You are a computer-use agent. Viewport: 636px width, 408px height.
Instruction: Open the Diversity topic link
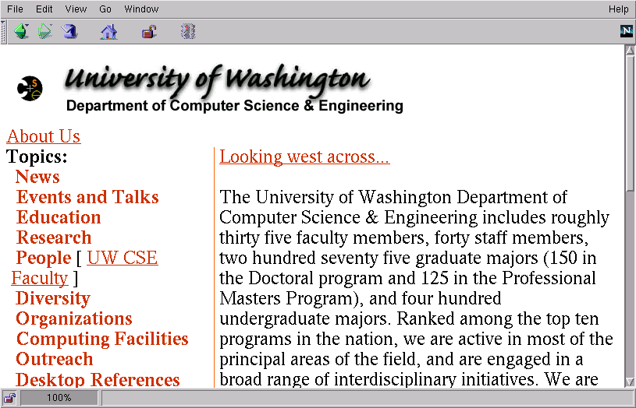pyautogui.click(x=53, y=298)
